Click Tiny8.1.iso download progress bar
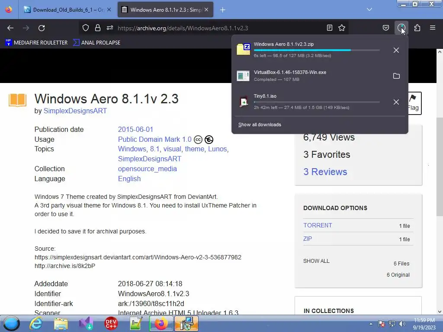This screenshot has height=332, width=443. [317, 102]
